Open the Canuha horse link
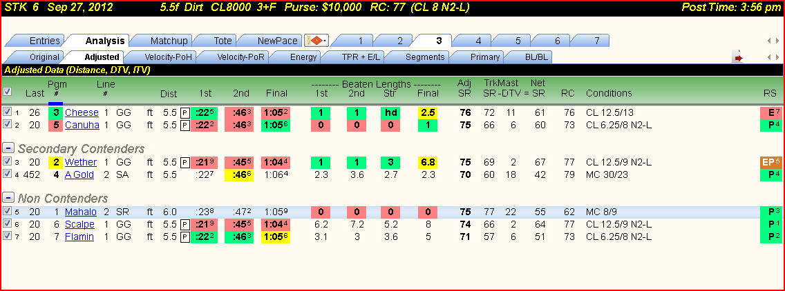Image resolution: width=785 pixels, height=291 pixels. click(x=82, y=125)
